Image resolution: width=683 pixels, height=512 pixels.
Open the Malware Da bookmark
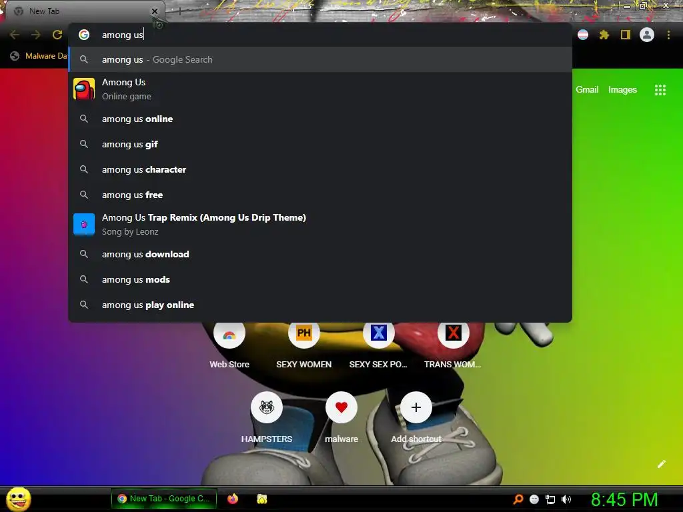tap(39, 56)
